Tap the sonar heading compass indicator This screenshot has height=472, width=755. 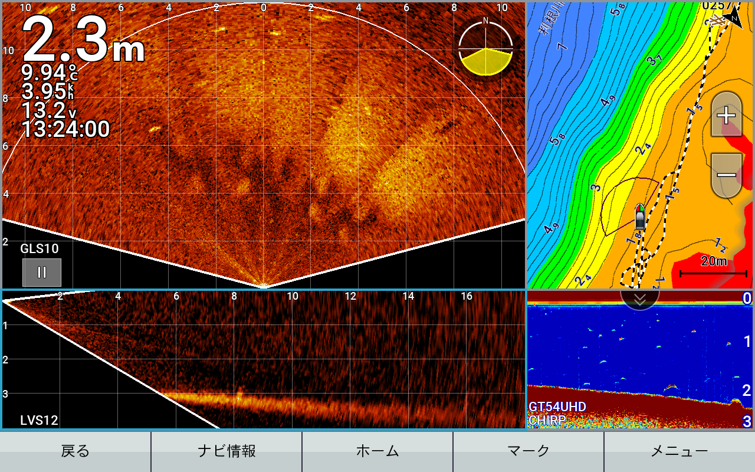coord(486,48)
